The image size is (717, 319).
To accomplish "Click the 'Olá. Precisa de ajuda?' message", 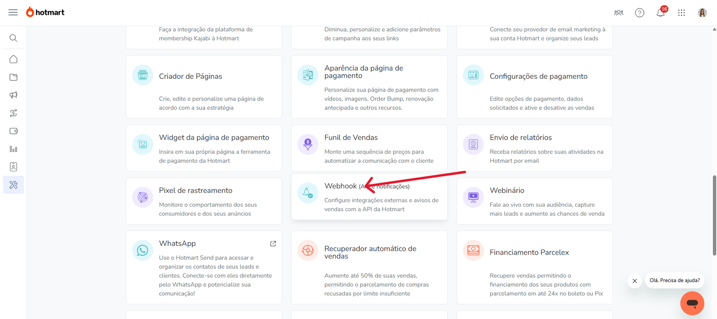I will (674, 281).
